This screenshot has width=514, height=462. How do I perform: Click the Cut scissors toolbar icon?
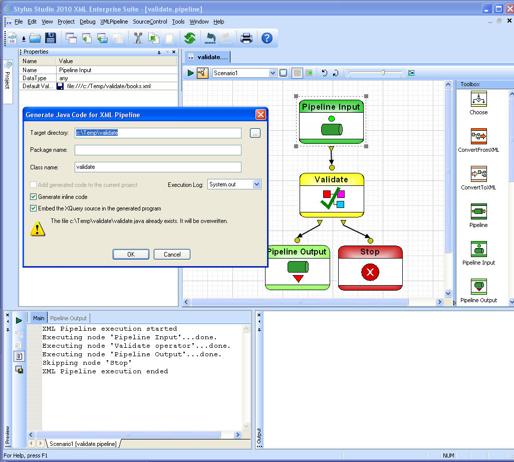[x=138, y=38]
